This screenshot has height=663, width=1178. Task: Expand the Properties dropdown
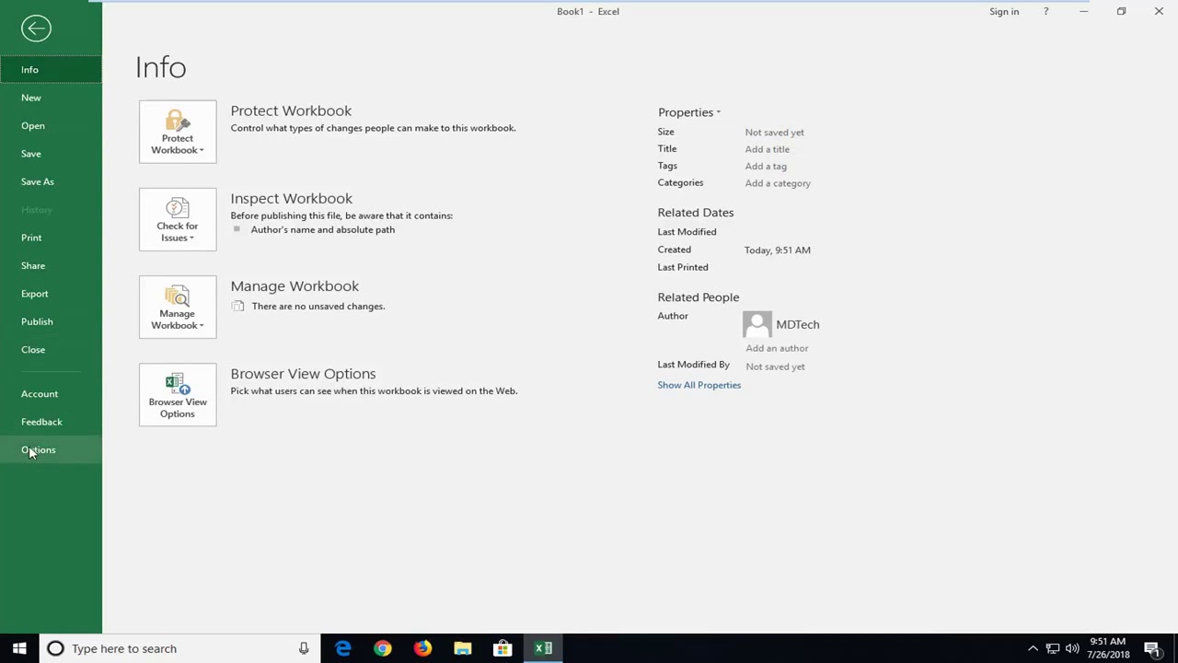(x=689, y=112)
